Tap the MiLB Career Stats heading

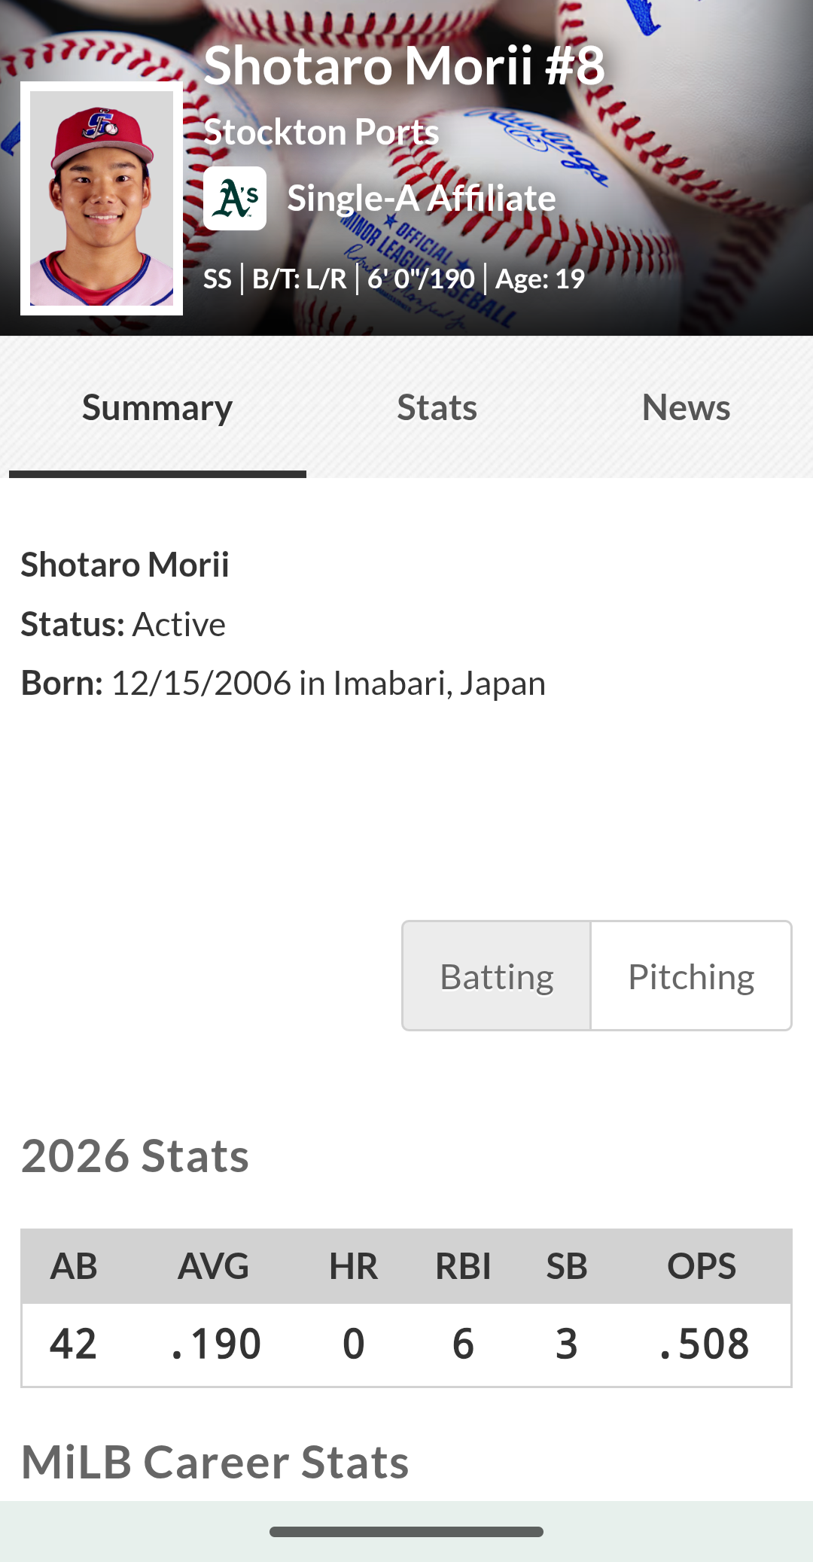tap(215, 1461)
